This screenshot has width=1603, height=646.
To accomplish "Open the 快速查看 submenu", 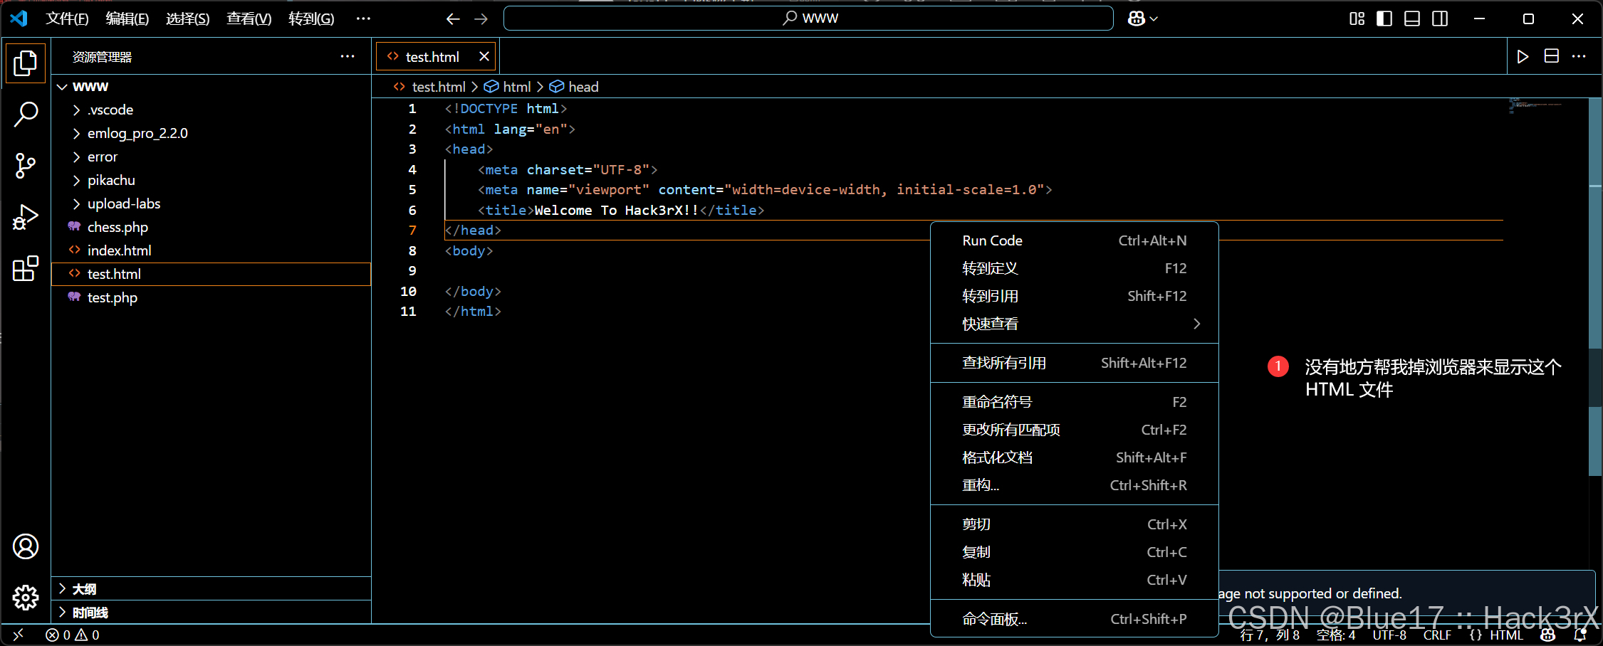I will point(1075,324).
